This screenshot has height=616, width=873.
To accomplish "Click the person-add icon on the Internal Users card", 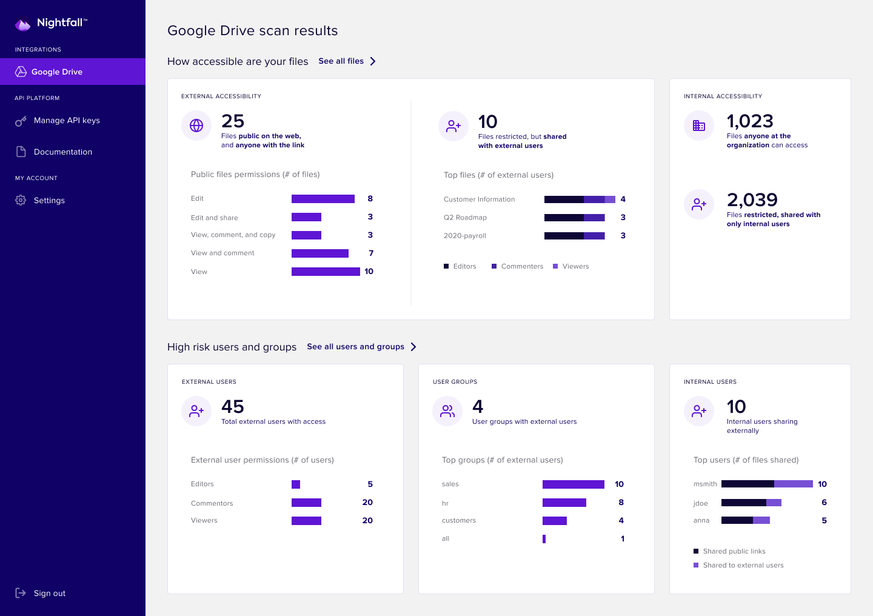I will (x=698, y=410).
